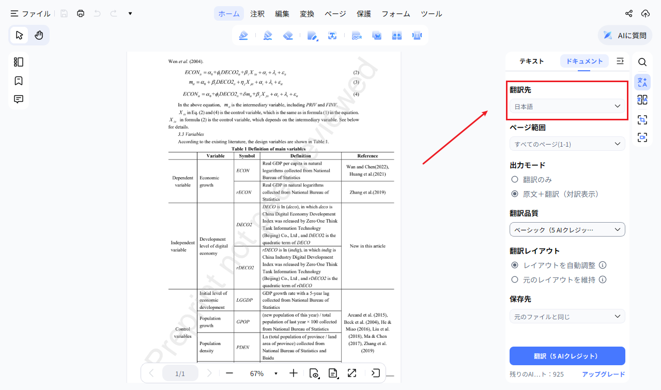Click info icon beside レイアウトを自動調整
Screen dimensions: 661x390
click(x=603, y=266)
